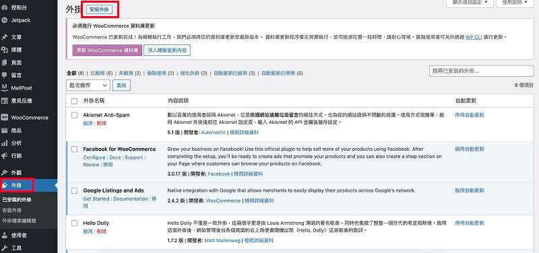Open 外掛檔案編輯器 submenu item
Screen dimensions: 539x253
[20, 221]
